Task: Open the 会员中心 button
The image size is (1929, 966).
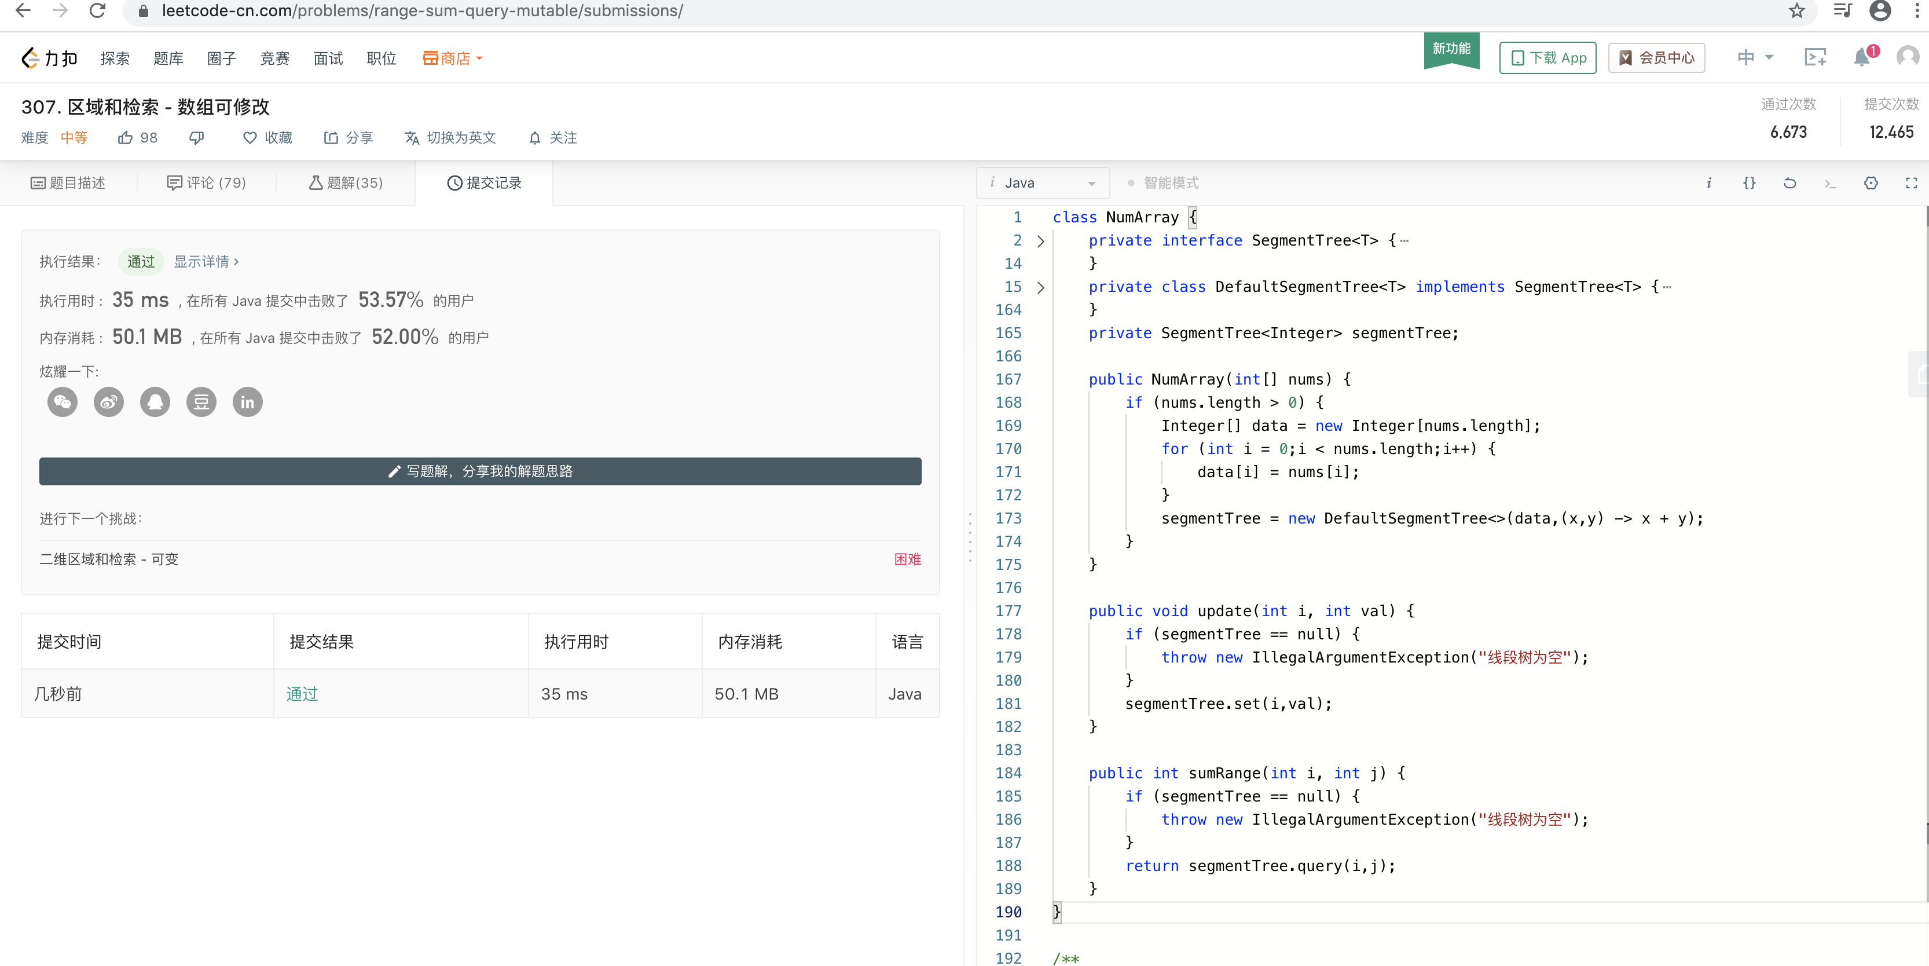Action: (1656, 58)
